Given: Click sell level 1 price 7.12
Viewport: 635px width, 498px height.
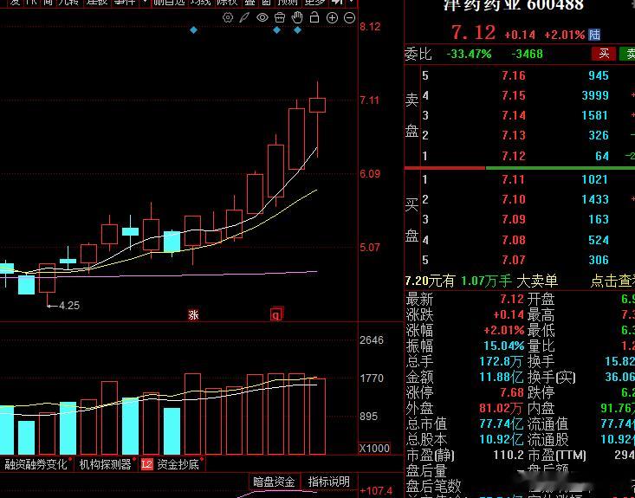Looking at the screenshot, I should pos(514,156).
